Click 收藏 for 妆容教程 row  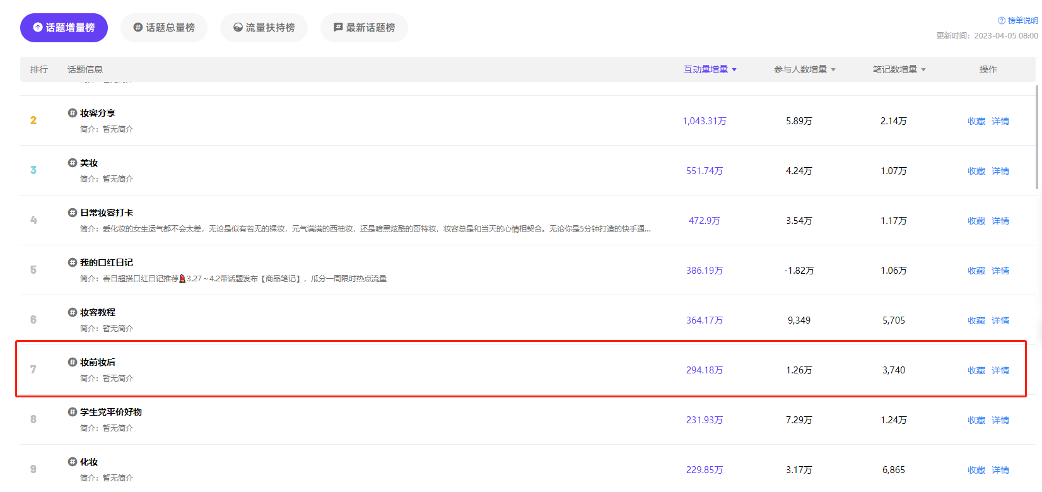tap(976, 320)
